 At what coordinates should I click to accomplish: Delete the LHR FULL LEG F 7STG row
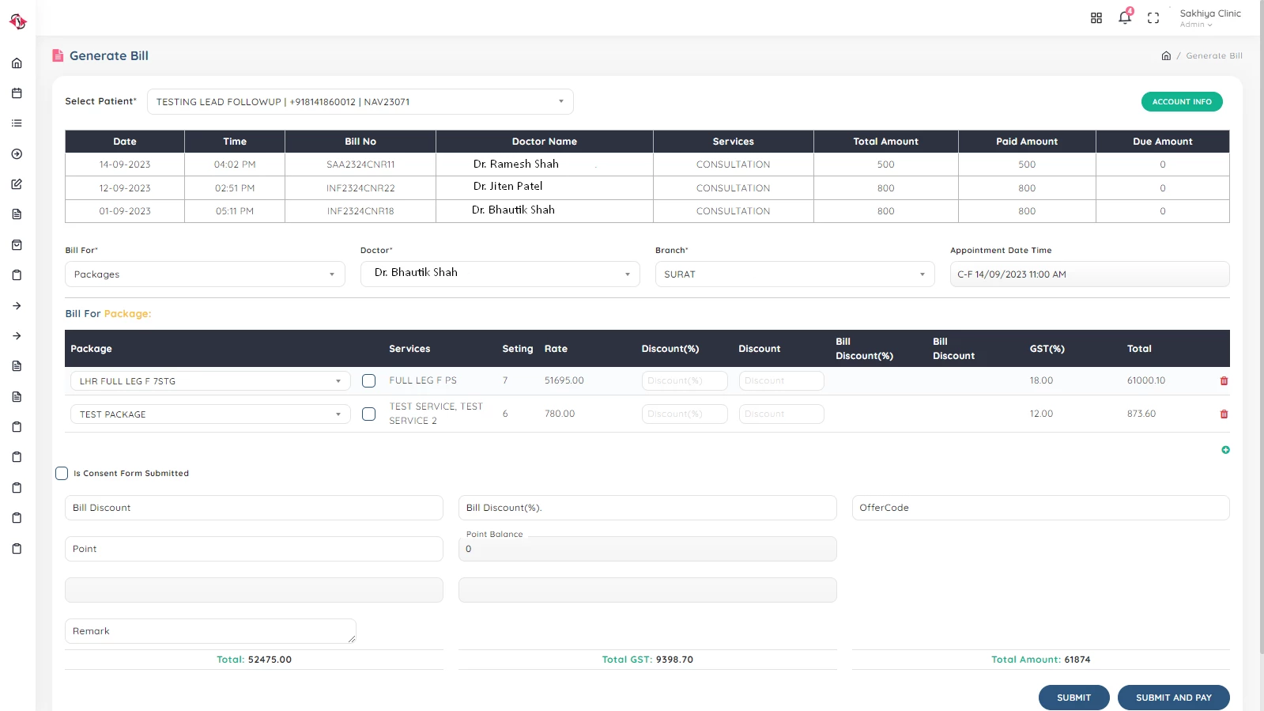tap(1224, 381)
